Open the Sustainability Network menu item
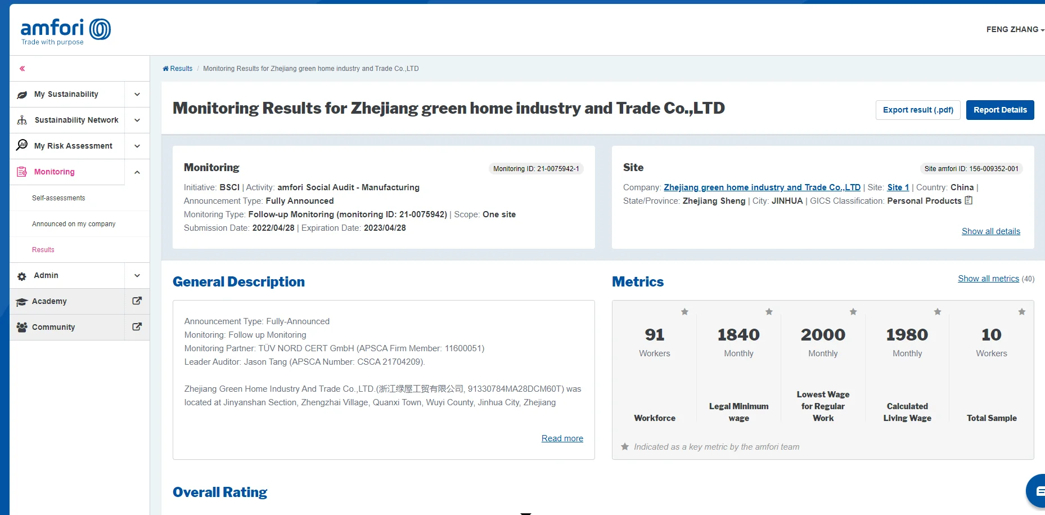 [67, 120]
